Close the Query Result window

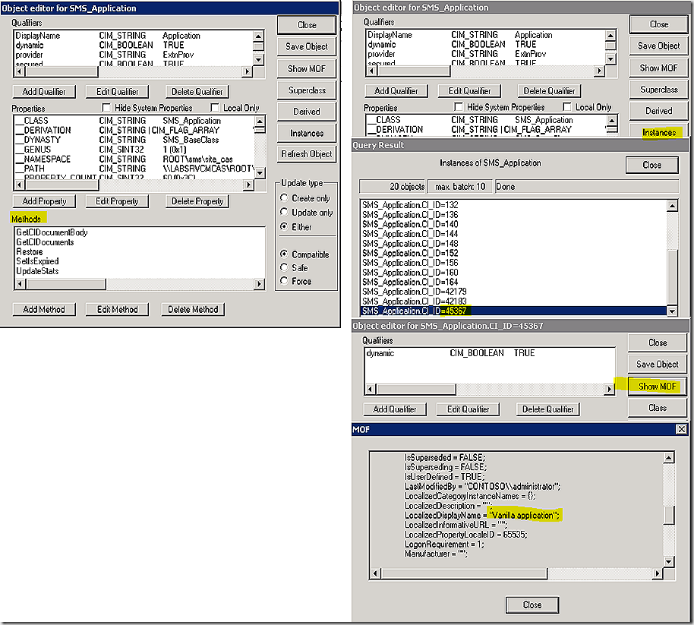point(652,165)
